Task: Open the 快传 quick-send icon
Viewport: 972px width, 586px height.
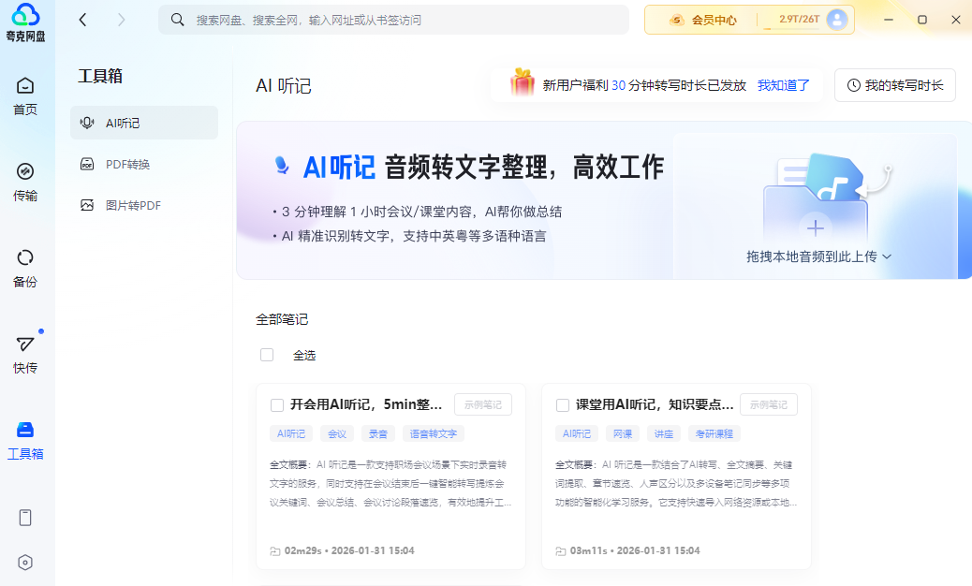Action: 25,354
